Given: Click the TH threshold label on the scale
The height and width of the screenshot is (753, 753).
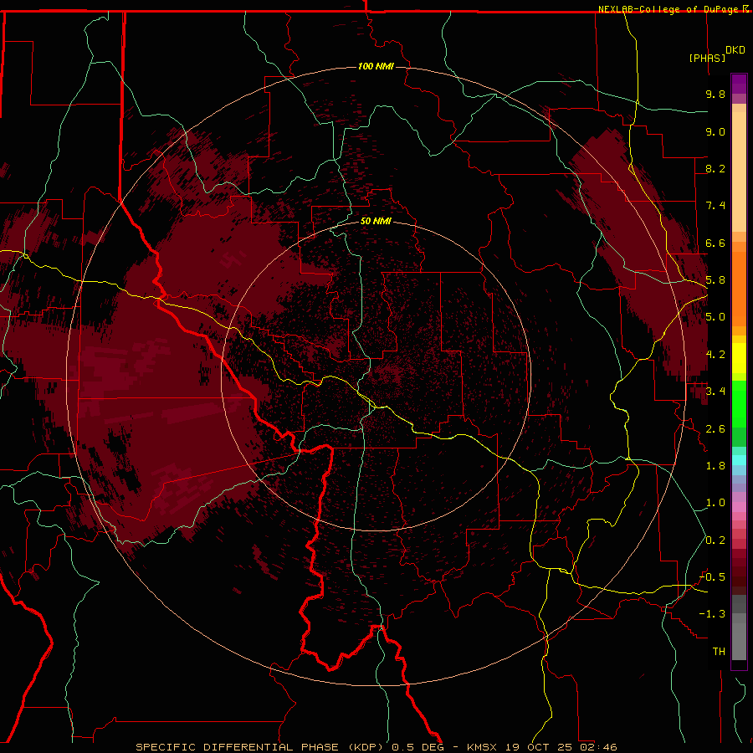Looking at the screenshot, I should click(719, 652).
